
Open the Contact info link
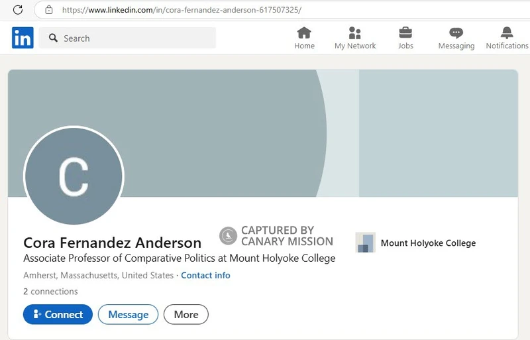pos(205,276)
